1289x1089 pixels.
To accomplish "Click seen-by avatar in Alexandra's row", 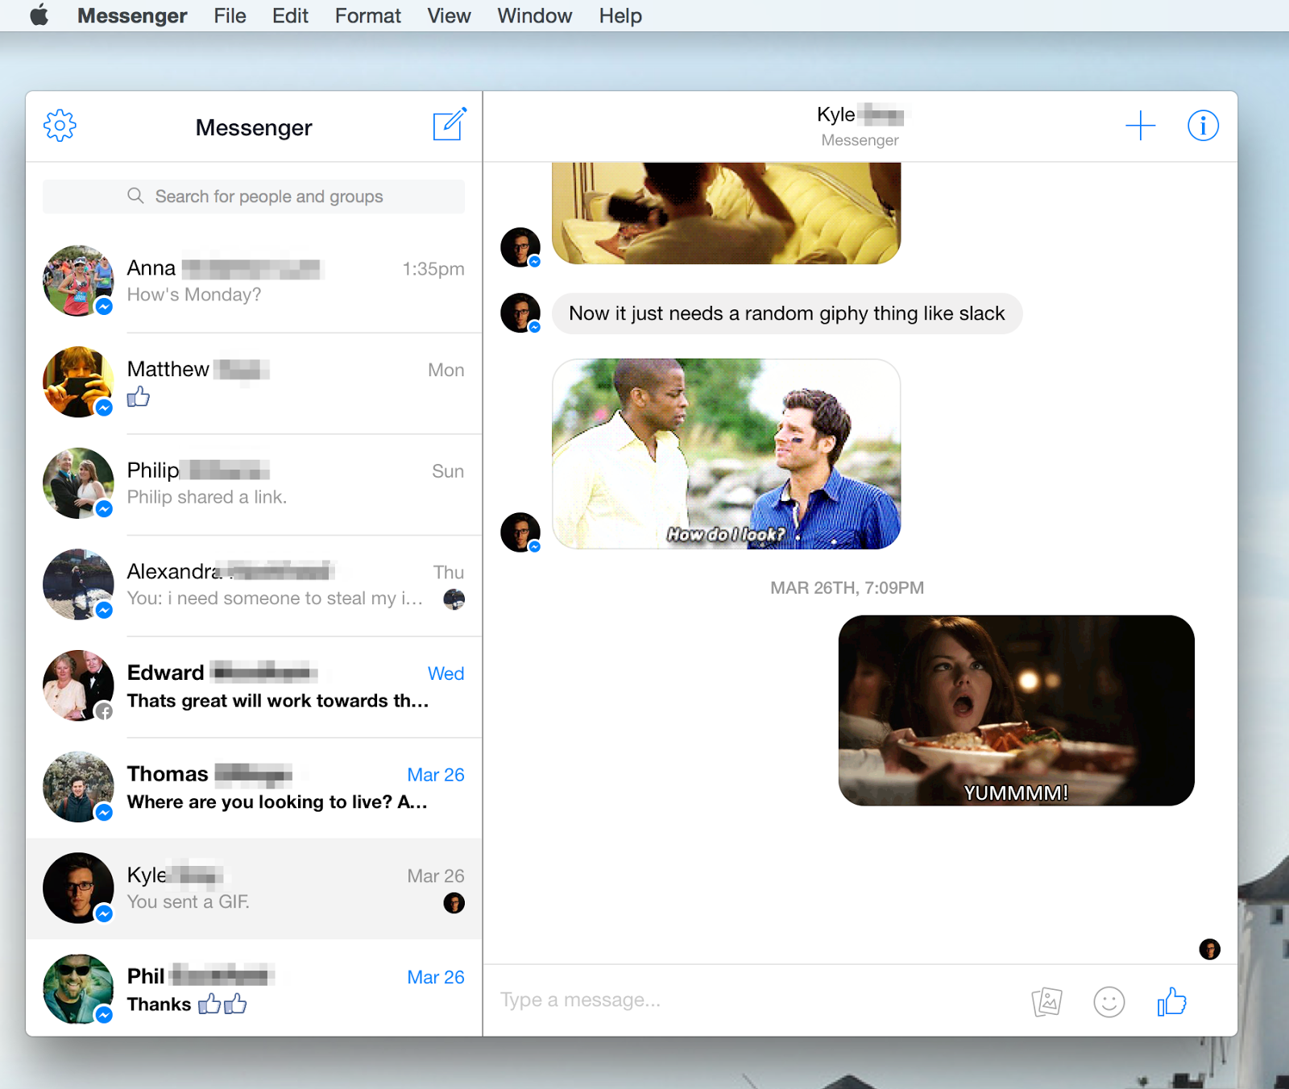I will pos(454,598).
